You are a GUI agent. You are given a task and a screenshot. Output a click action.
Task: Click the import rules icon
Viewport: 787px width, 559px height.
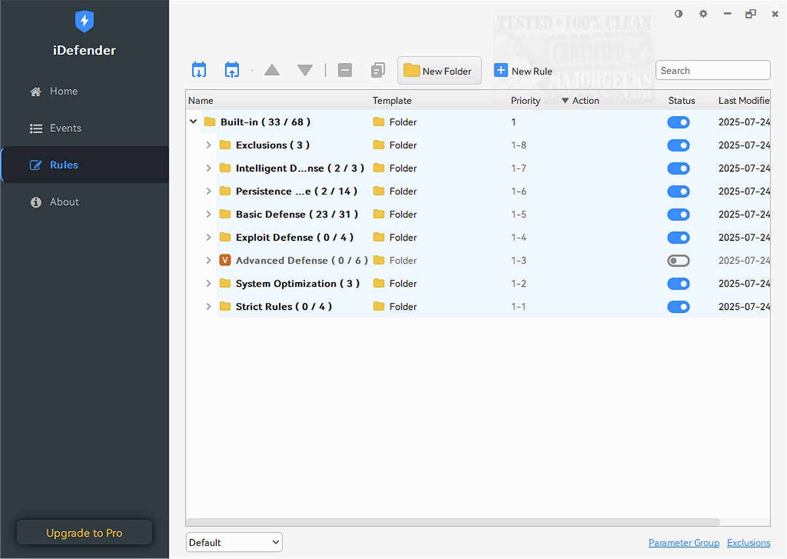pos(199,71)
